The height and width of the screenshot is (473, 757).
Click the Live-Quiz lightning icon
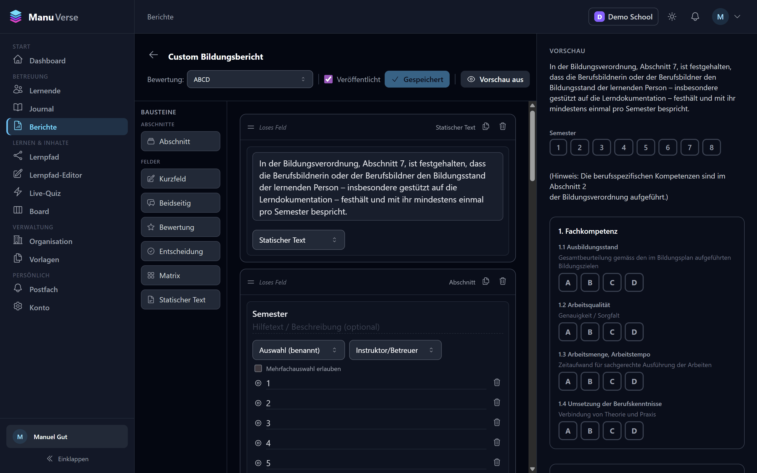[x=18, y=192]
